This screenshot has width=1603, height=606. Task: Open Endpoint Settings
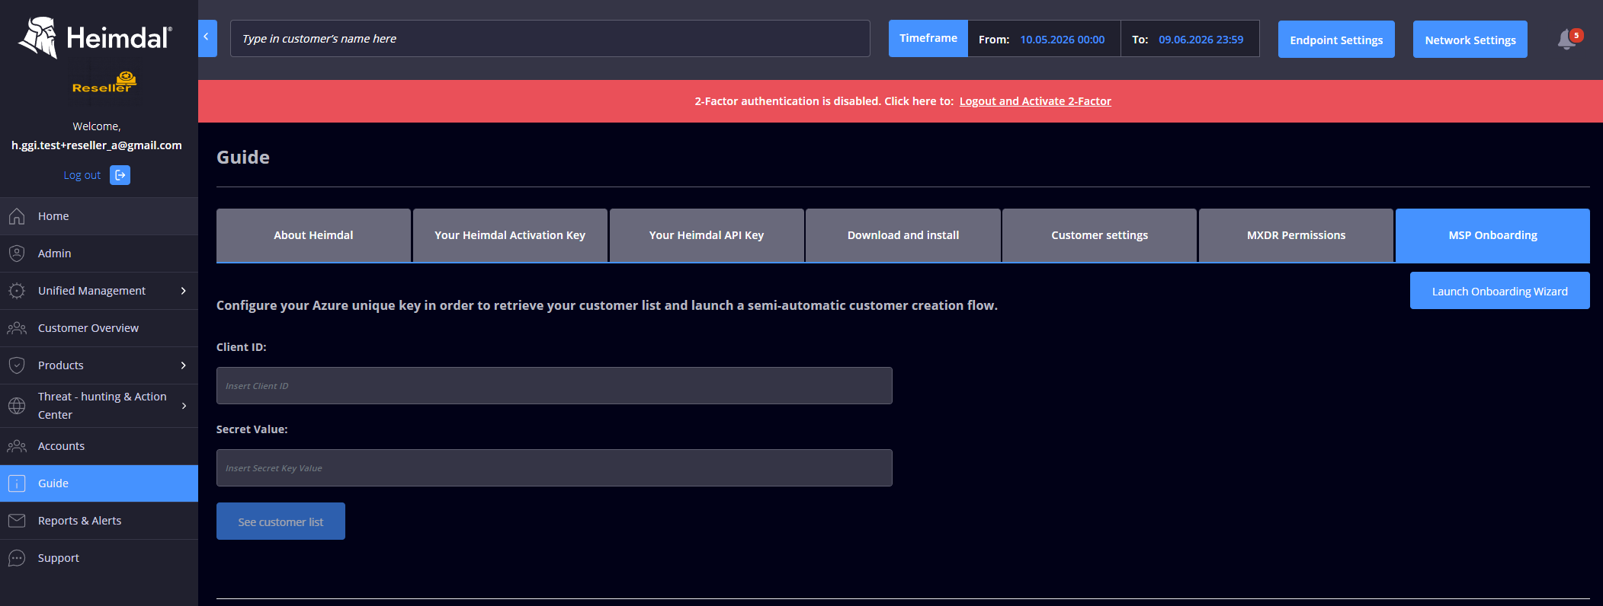1336,40
